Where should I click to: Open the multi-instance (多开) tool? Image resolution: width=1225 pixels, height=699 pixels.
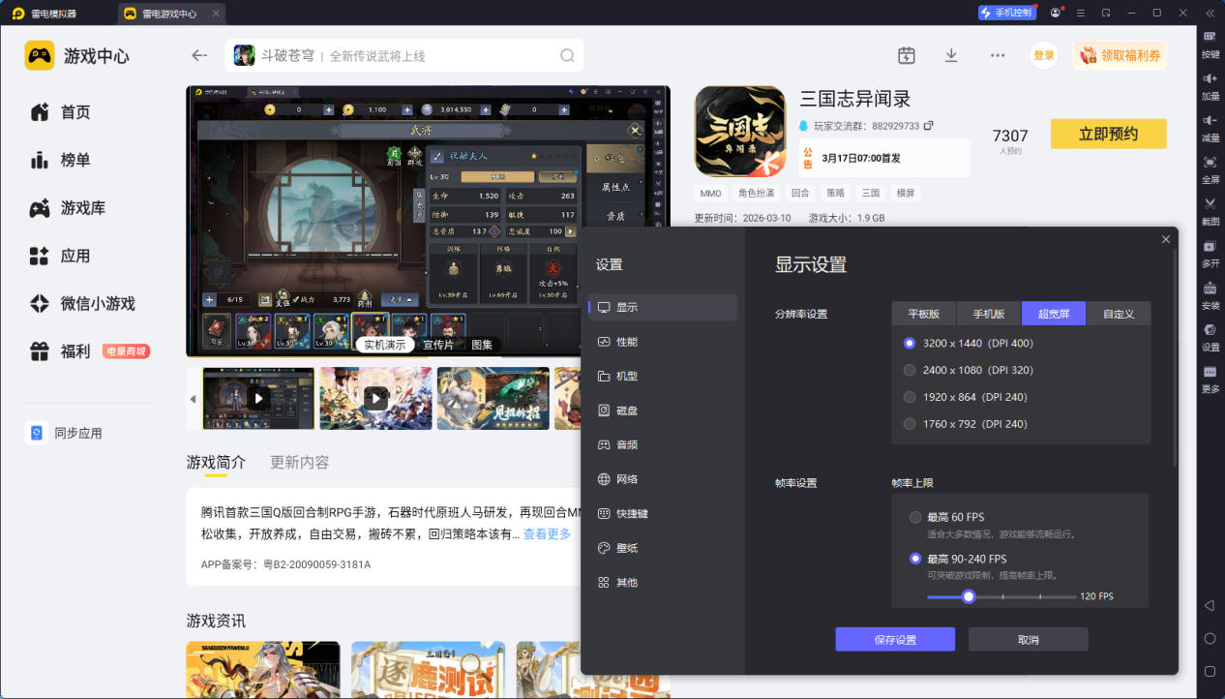1210,247
